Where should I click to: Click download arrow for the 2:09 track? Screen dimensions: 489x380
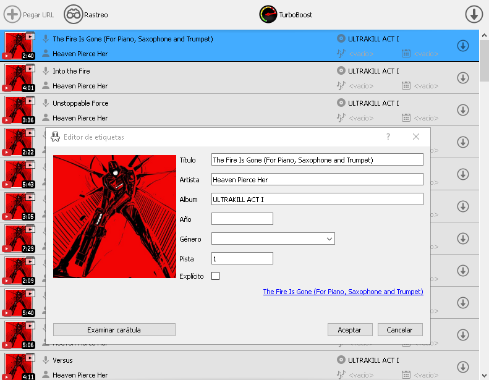pos(463,271)
